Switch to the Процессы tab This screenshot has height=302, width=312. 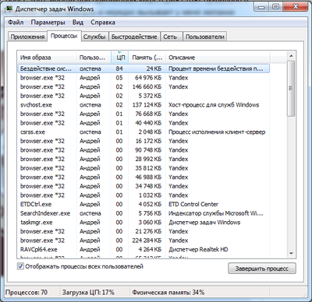coord(64,36)
